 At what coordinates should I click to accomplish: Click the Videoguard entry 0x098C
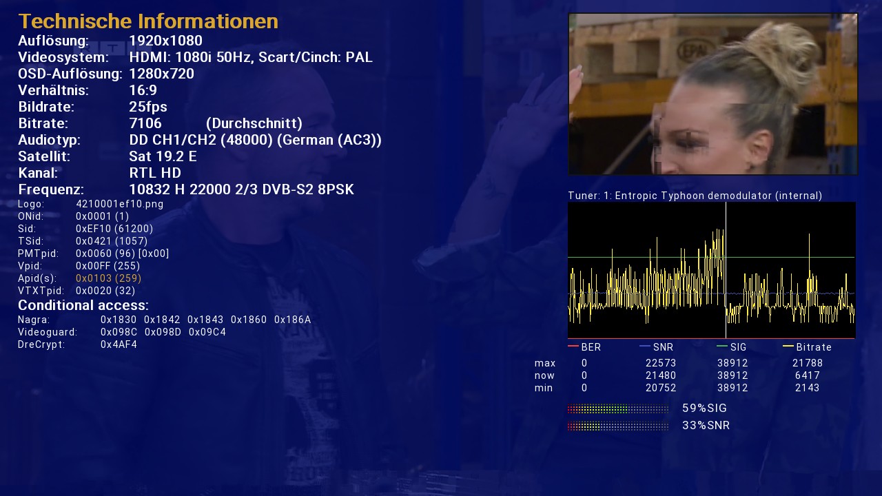click(x=119, y=332)
